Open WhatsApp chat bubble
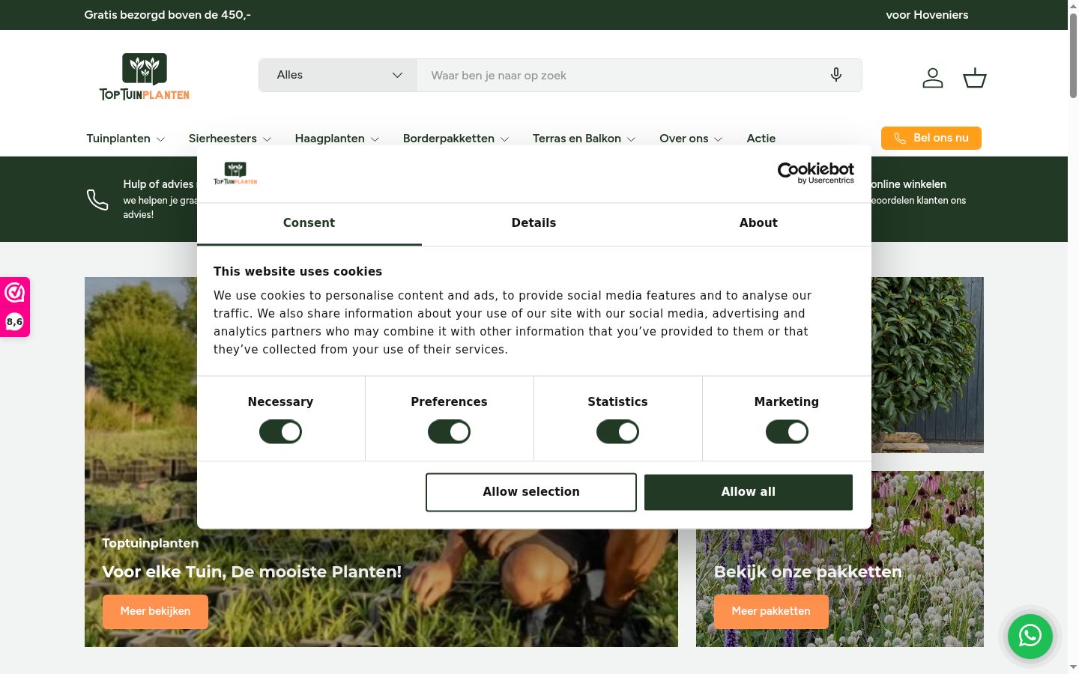The image size is (1079, 674). (x=1030, y=636)
